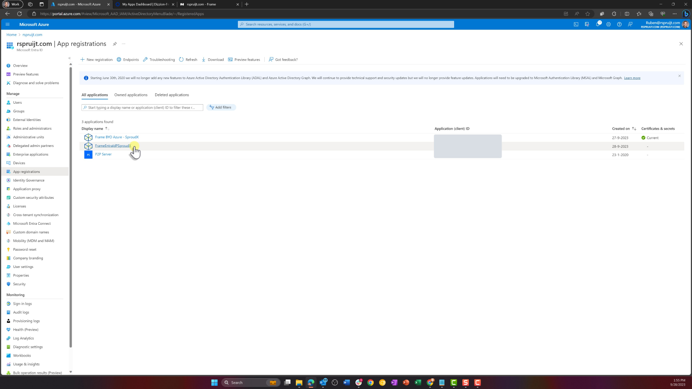This screenshot has width=692, height=389.
Task: Open the Azure portal hamburger menu
Action: tap(7, 24)
